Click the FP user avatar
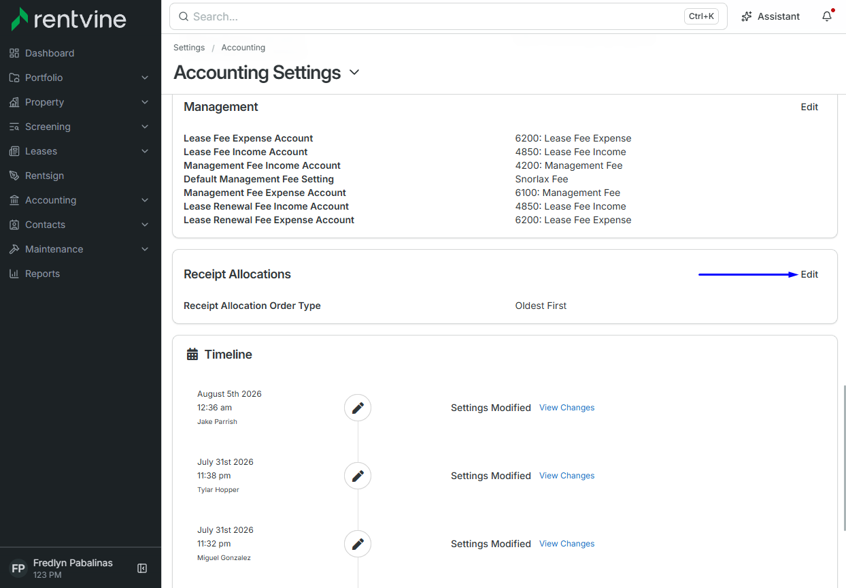846x588 pixels. pyautogui.click(x=18, y=568)
